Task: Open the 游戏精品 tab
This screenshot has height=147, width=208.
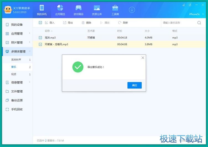Action: [78, 10]
